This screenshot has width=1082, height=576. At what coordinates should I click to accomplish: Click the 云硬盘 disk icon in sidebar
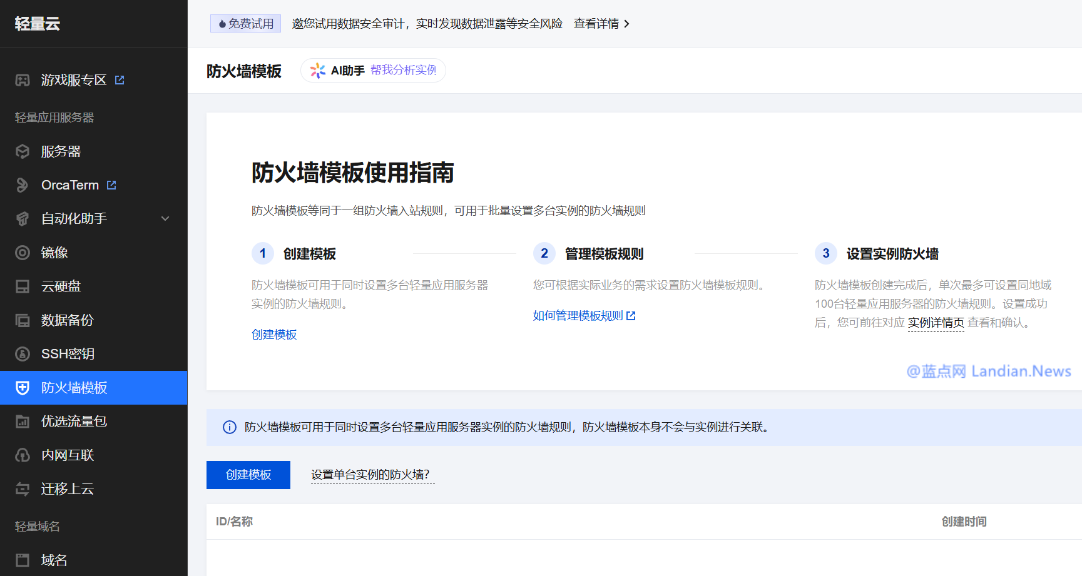(x=23, y=286)
